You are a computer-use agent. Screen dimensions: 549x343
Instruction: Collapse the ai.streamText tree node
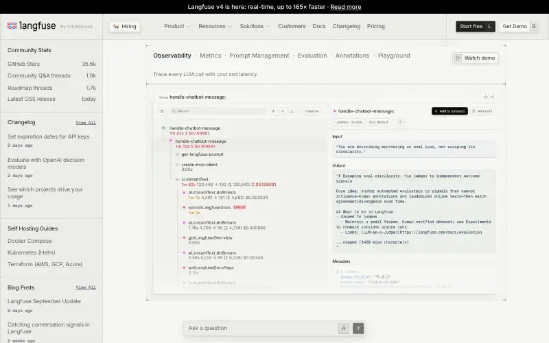tap(177, 179)
